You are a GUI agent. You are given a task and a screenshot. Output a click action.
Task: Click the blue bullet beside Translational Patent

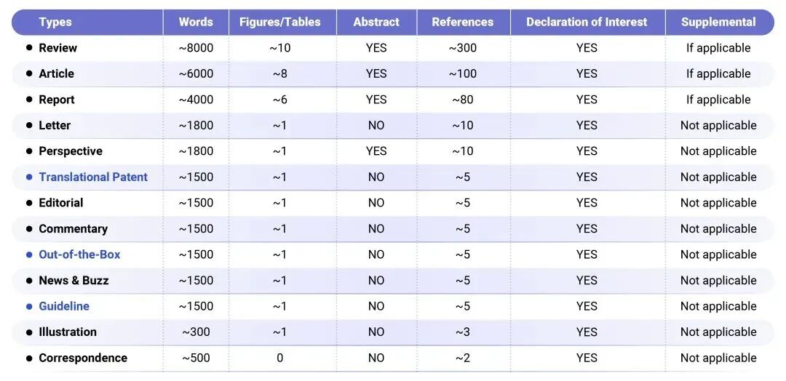pos(29,177)
